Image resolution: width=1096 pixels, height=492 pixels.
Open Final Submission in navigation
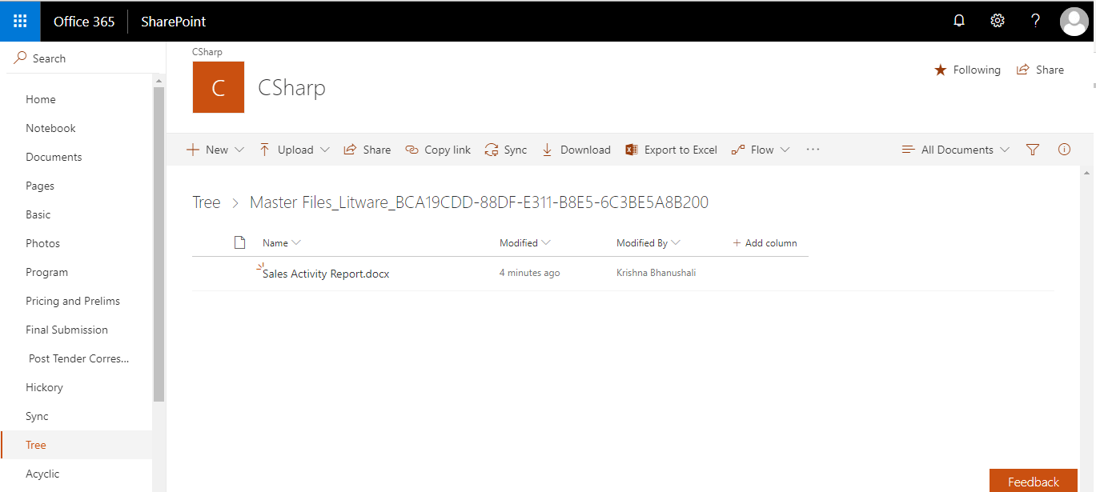[66, 330]
